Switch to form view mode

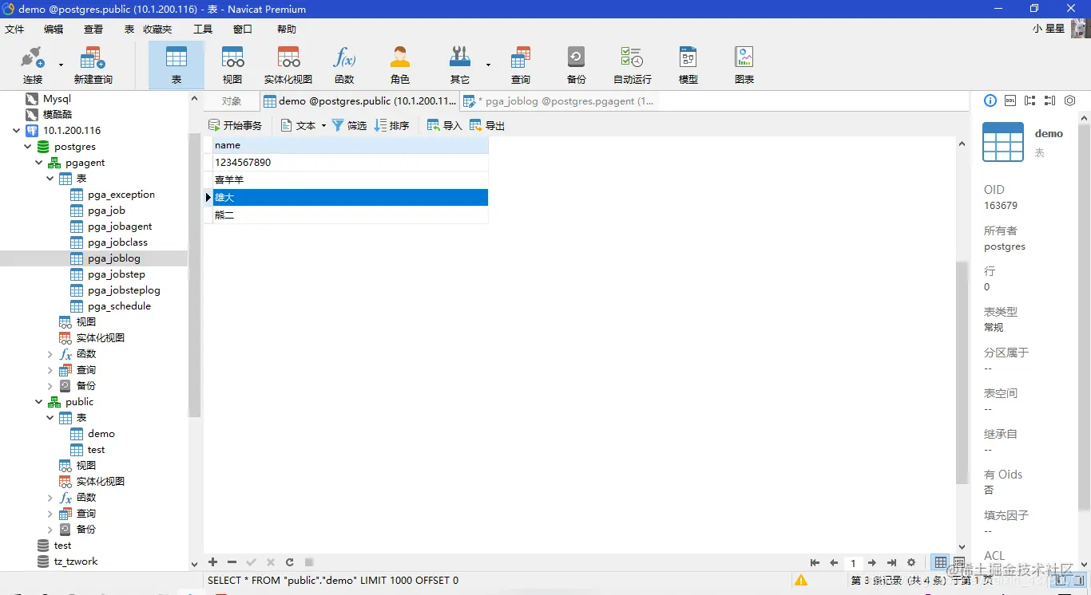pos(959,563)
